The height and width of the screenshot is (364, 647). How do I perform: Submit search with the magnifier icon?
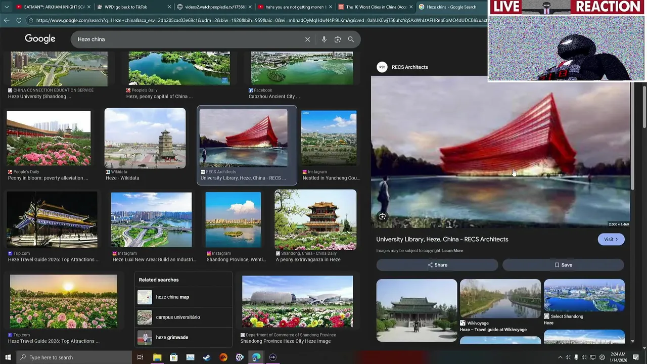click(351, 39)
